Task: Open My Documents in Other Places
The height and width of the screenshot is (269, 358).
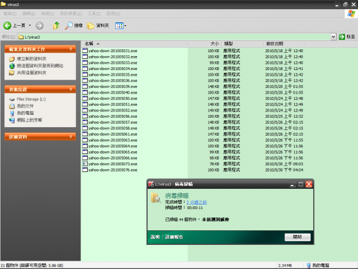Action: tap(25, 106)
